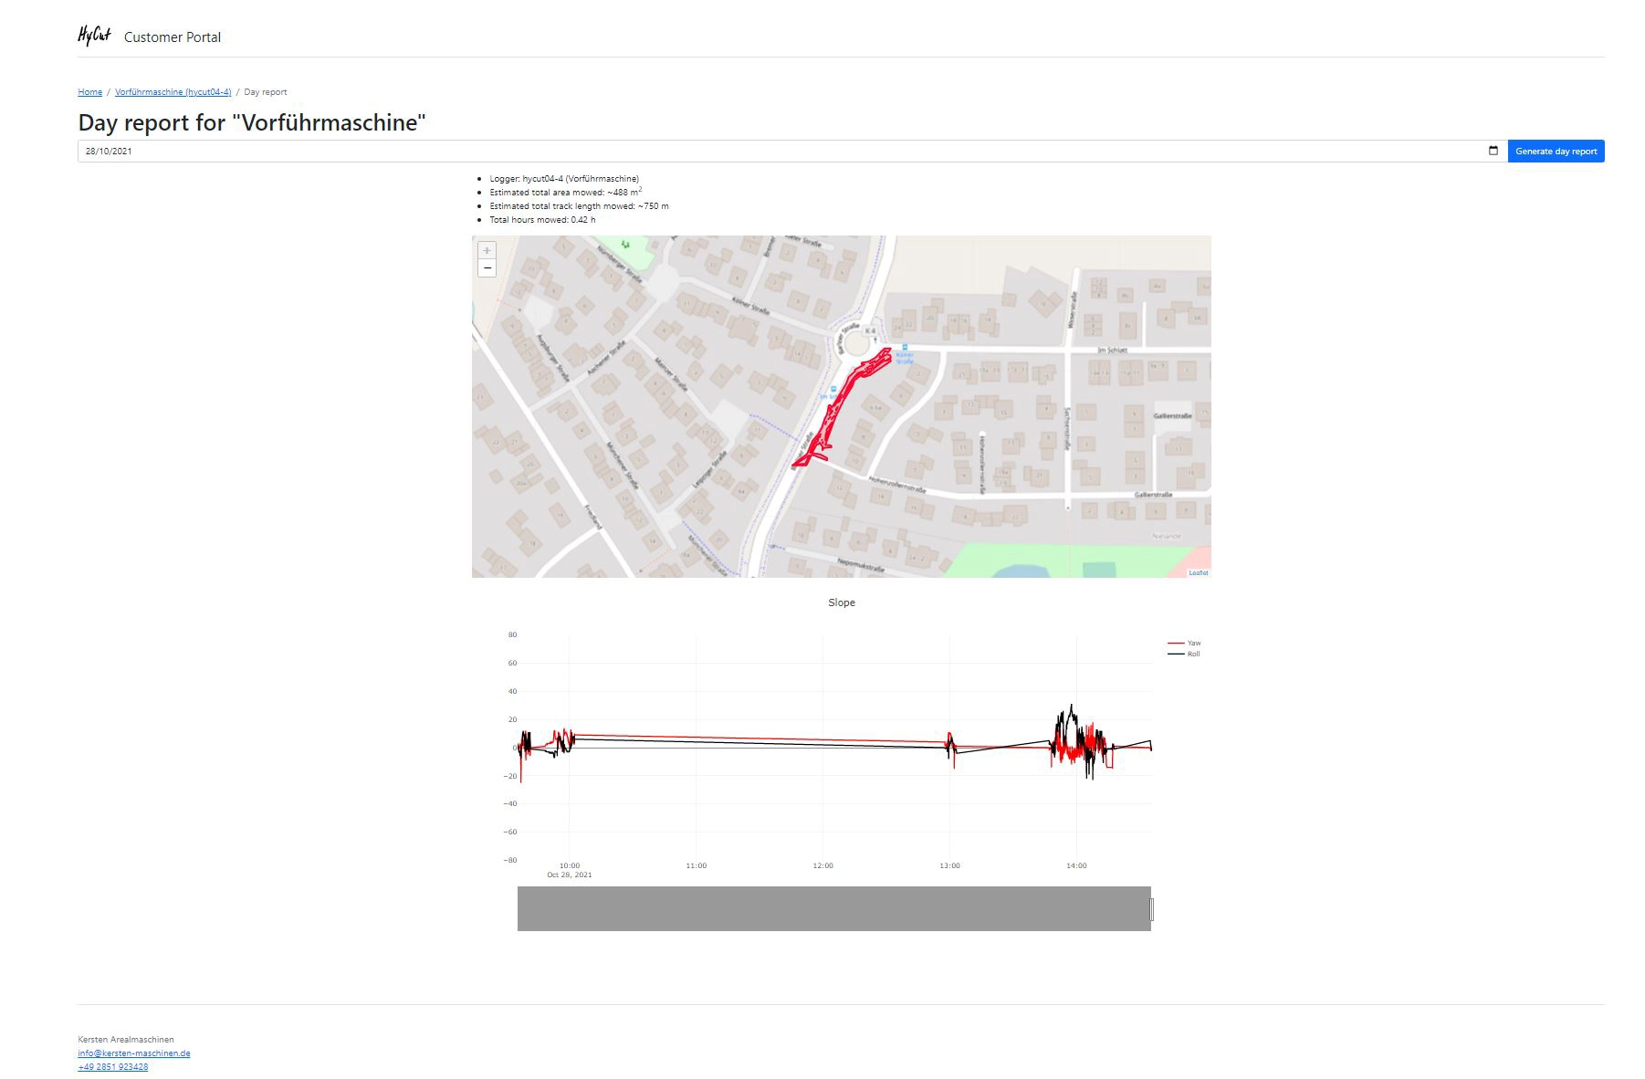1645x1079 pixels.
Task: Toggle the Roll trace in chart legend
Action: tap(1184, 654)
